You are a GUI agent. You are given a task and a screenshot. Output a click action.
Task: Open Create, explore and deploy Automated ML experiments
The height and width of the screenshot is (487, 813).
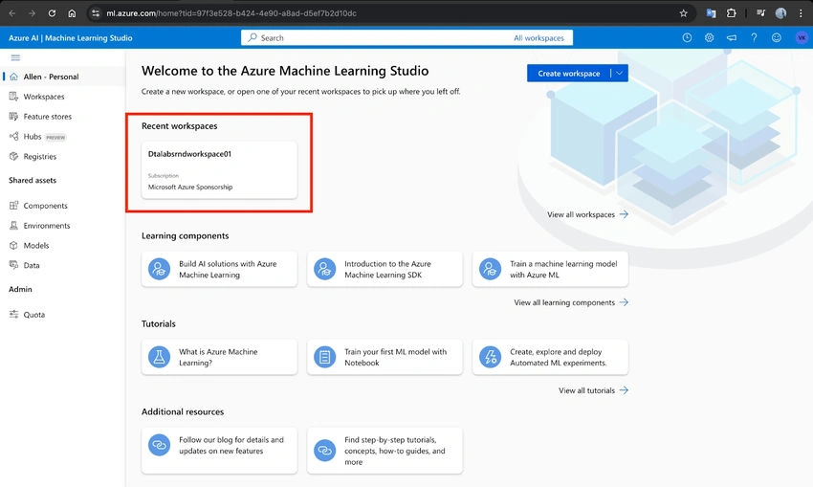(x=550, y=357)
